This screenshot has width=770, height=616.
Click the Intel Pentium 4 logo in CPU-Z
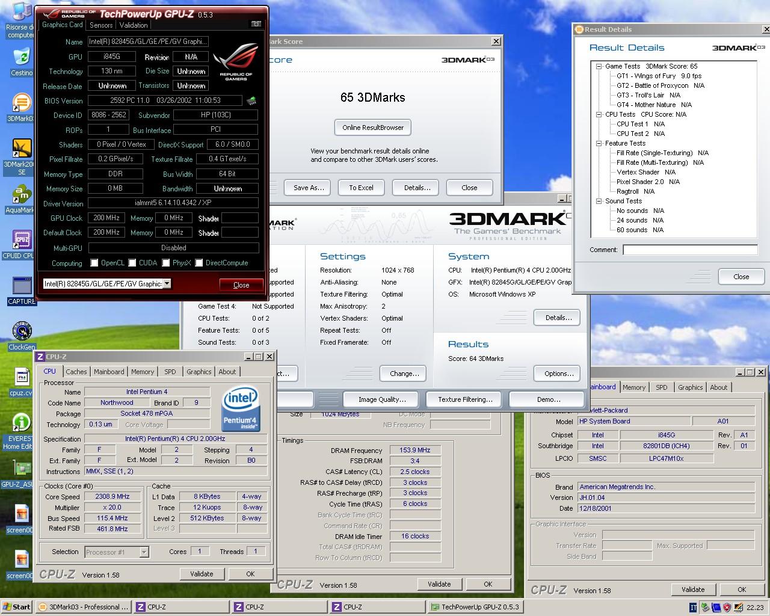tap(241, 409)
